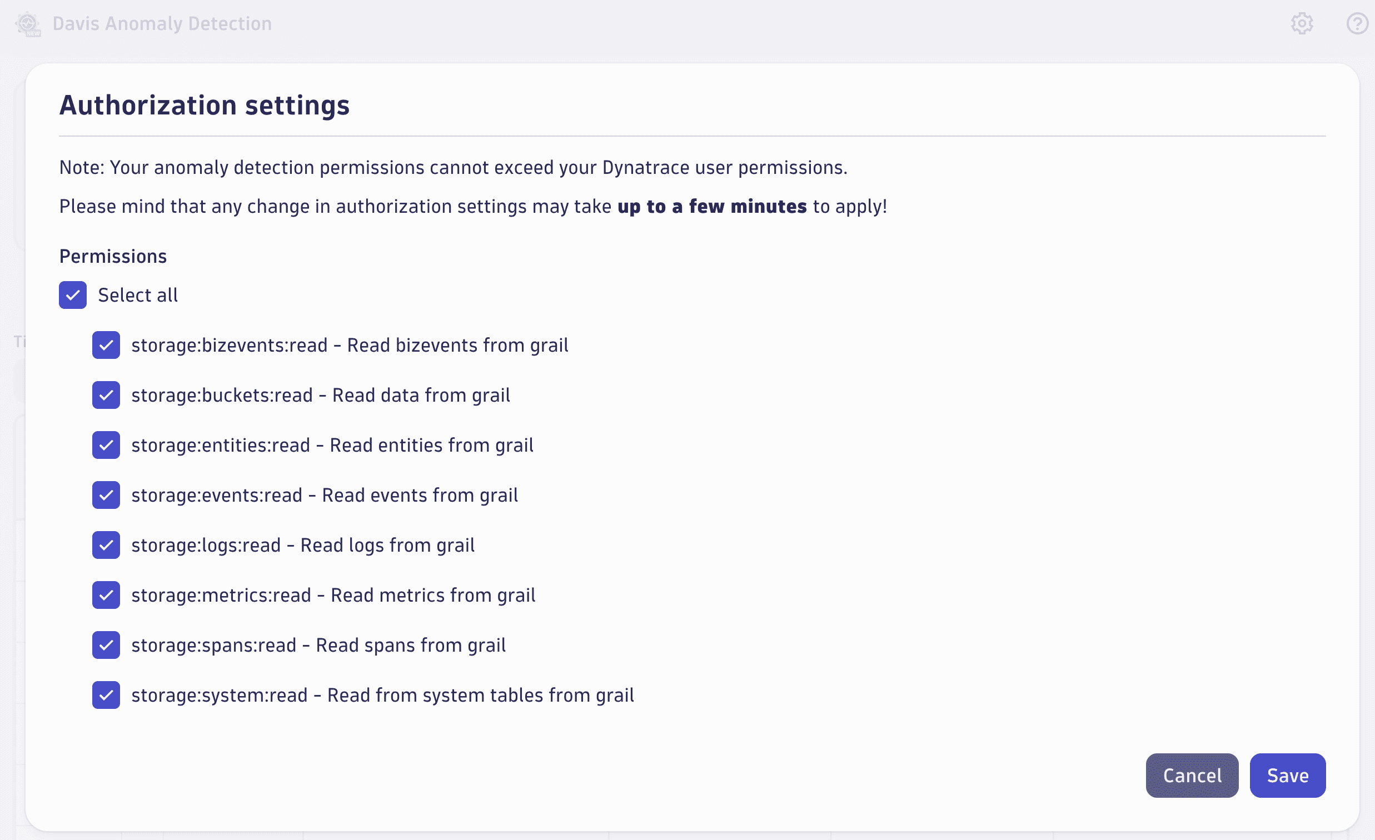
Task: Toggle storage:spans:read permission
Action: point(106,645)
